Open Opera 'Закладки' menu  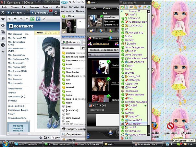(34, 7)
